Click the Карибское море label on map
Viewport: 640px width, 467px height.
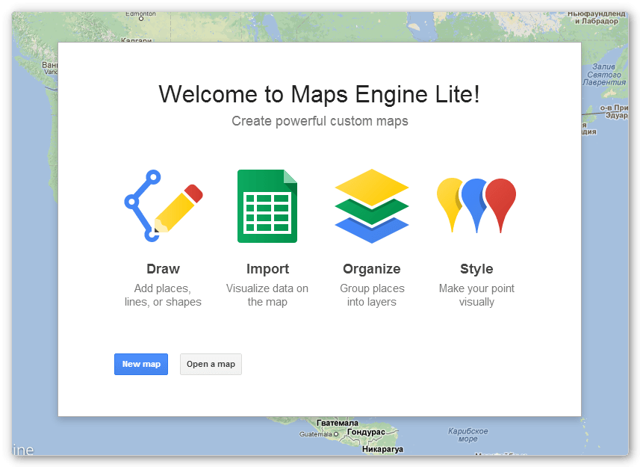pyautogui.click(x=467, y=435)
